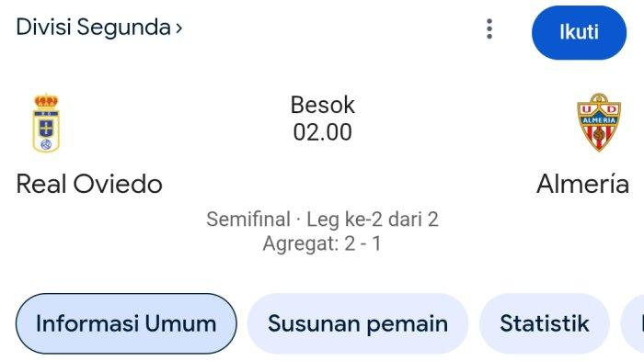
Task: Tap the partially visible tab after Statistik
Action: (633, 323)
